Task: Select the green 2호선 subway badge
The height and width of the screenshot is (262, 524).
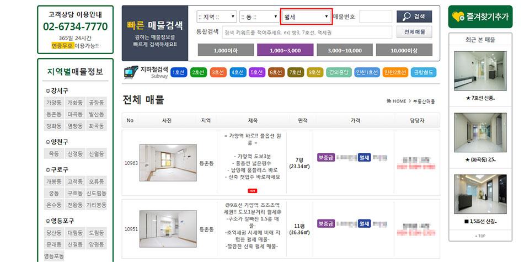Action: pos(197,72)
